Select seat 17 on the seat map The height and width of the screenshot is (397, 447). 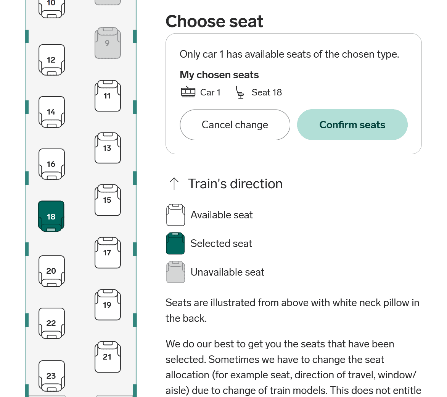tap(108, 253)
